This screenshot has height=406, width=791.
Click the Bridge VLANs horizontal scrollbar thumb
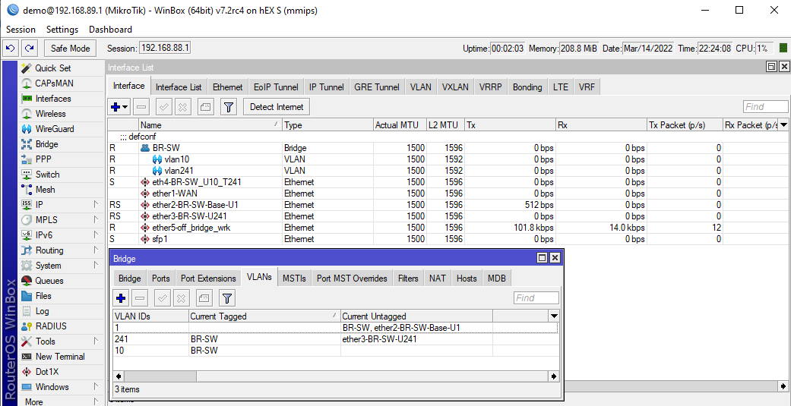(x=160, y=376)
